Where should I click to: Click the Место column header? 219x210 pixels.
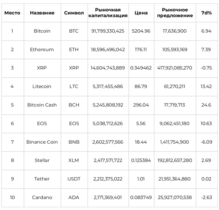[x=12, y=13]
